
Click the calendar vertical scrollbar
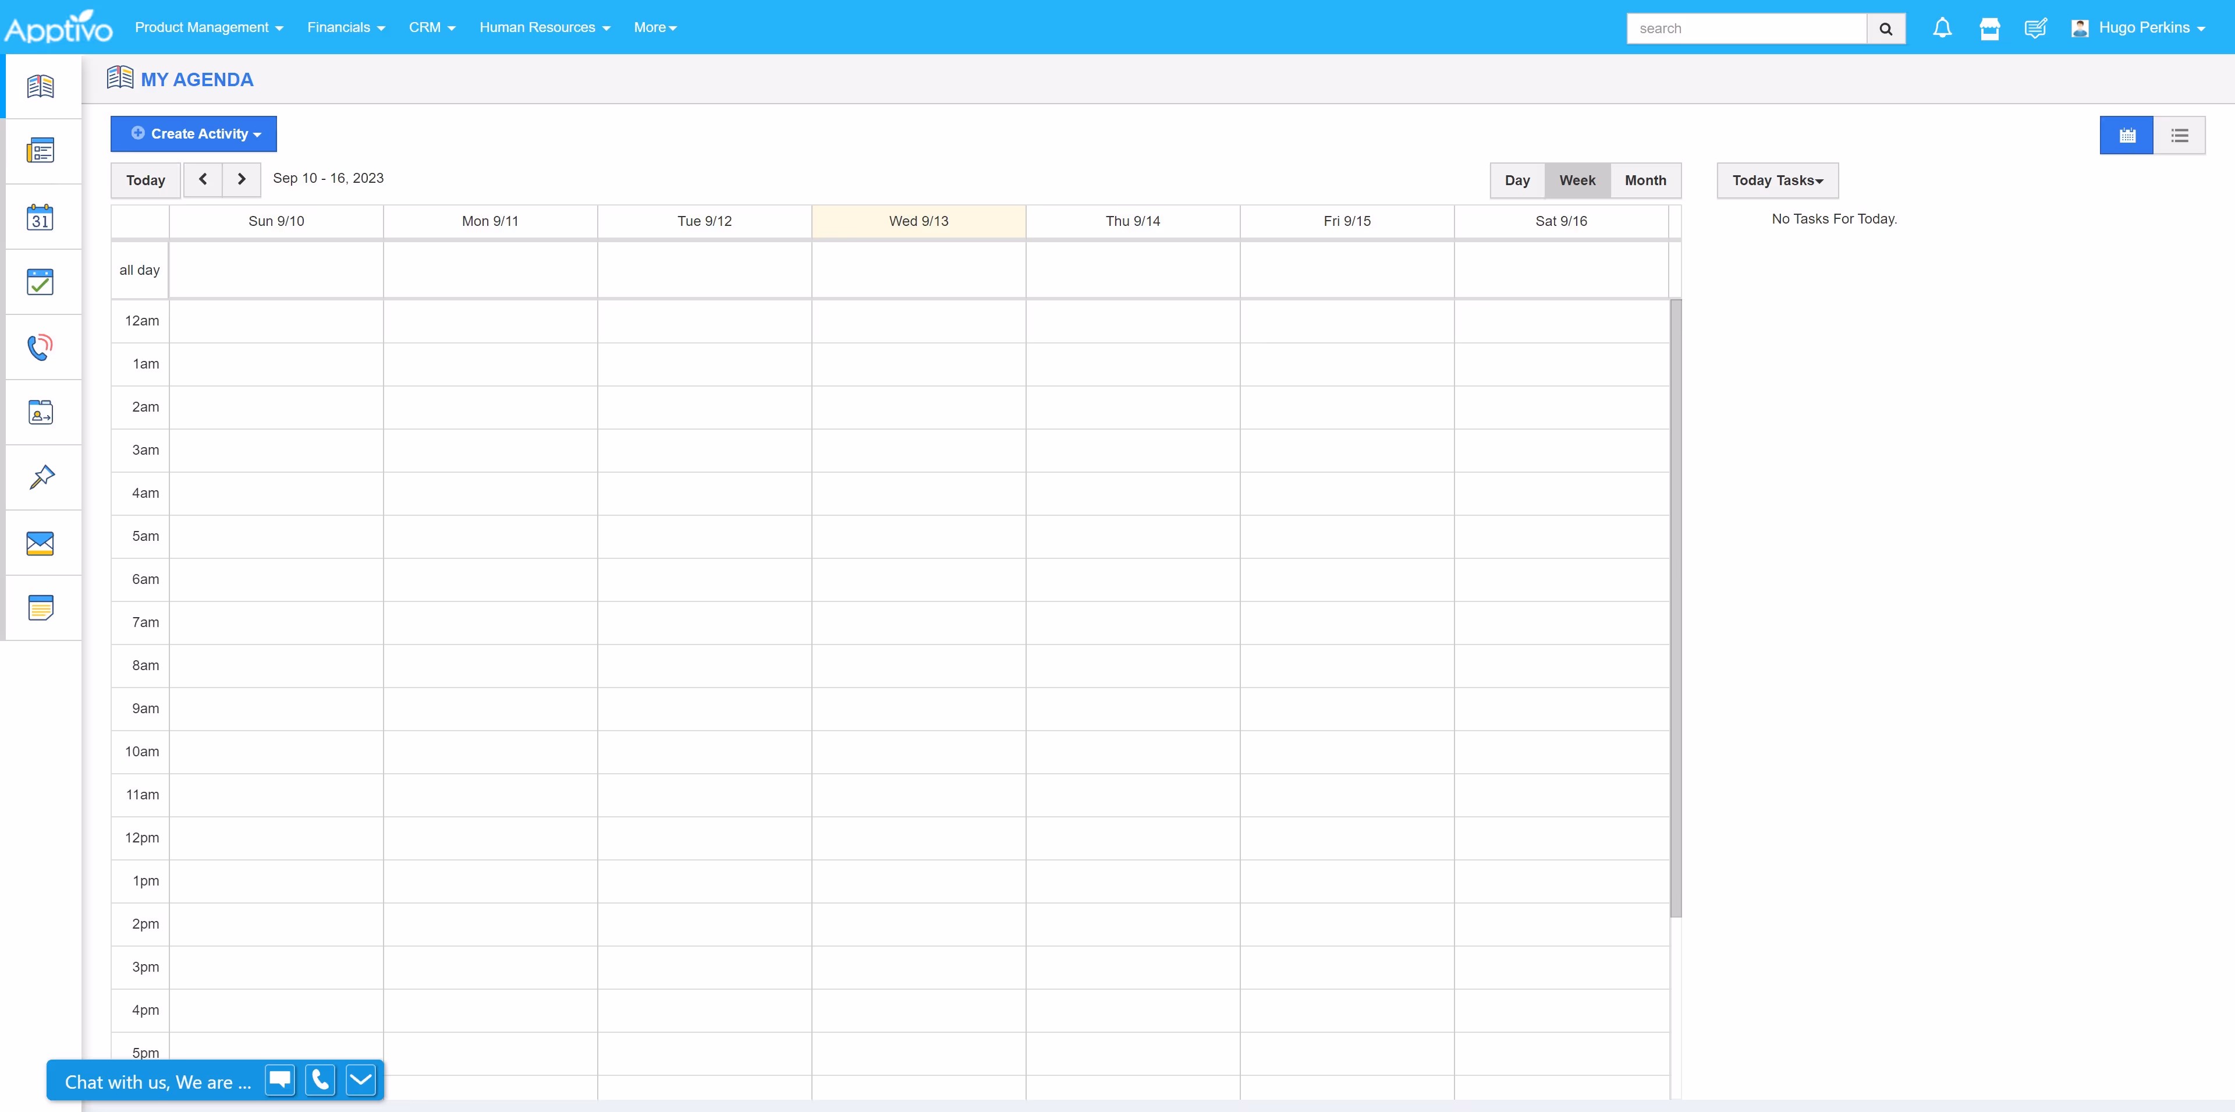click(x=1676, y=608)
